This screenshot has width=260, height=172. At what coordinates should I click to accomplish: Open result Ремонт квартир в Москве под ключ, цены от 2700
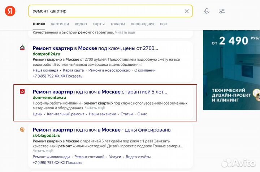(x=95, y=48)
